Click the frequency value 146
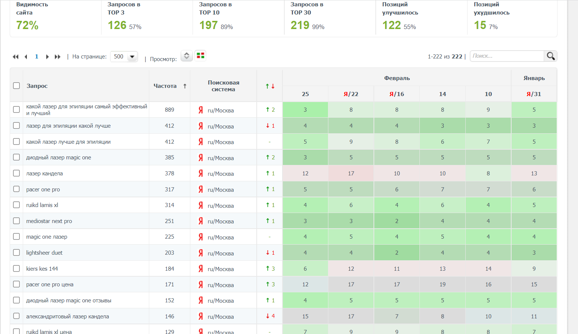This screenshot has width=578, height=334. point(169,316)
